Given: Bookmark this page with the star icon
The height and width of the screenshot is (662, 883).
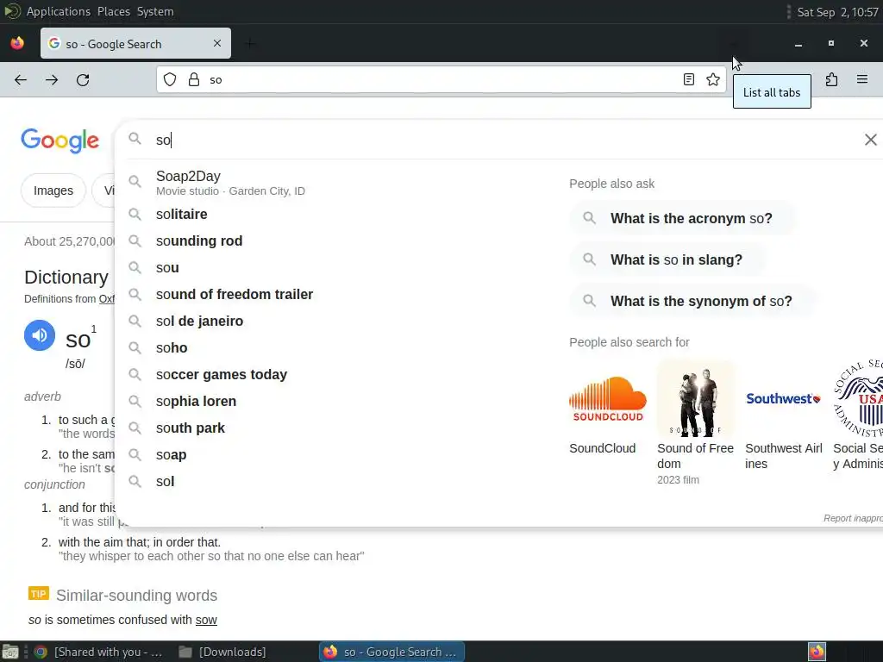Looking at the screenshot, I should (x=713, y=80).
